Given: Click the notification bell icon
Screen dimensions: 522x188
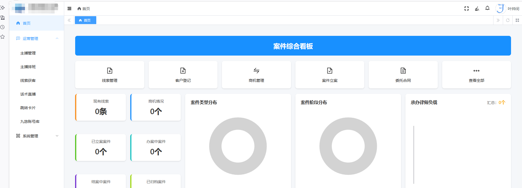Looking at the screenshot, I should 487,8.
